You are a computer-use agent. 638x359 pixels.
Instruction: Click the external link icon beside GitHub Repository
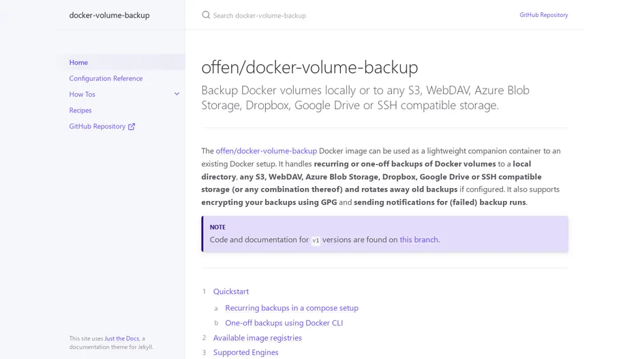[132, 127]
